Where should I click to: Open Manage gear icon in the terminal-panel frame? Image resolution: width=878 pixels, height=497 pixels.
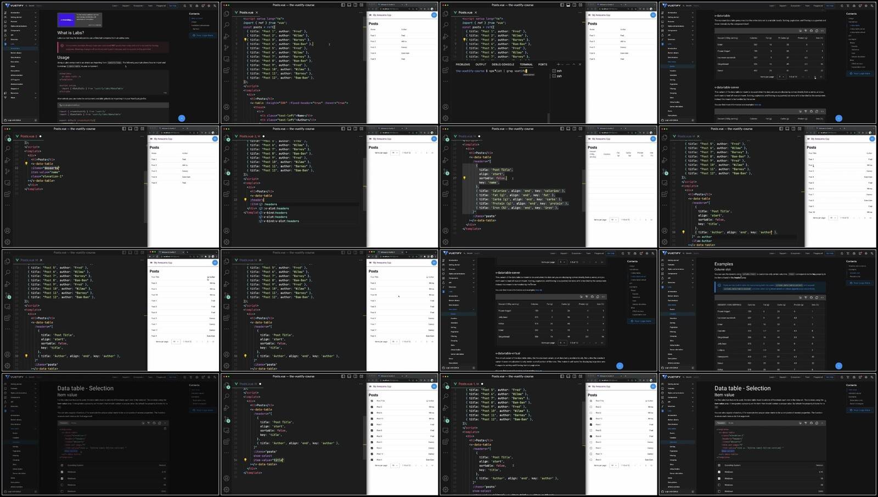click(446, 118)
